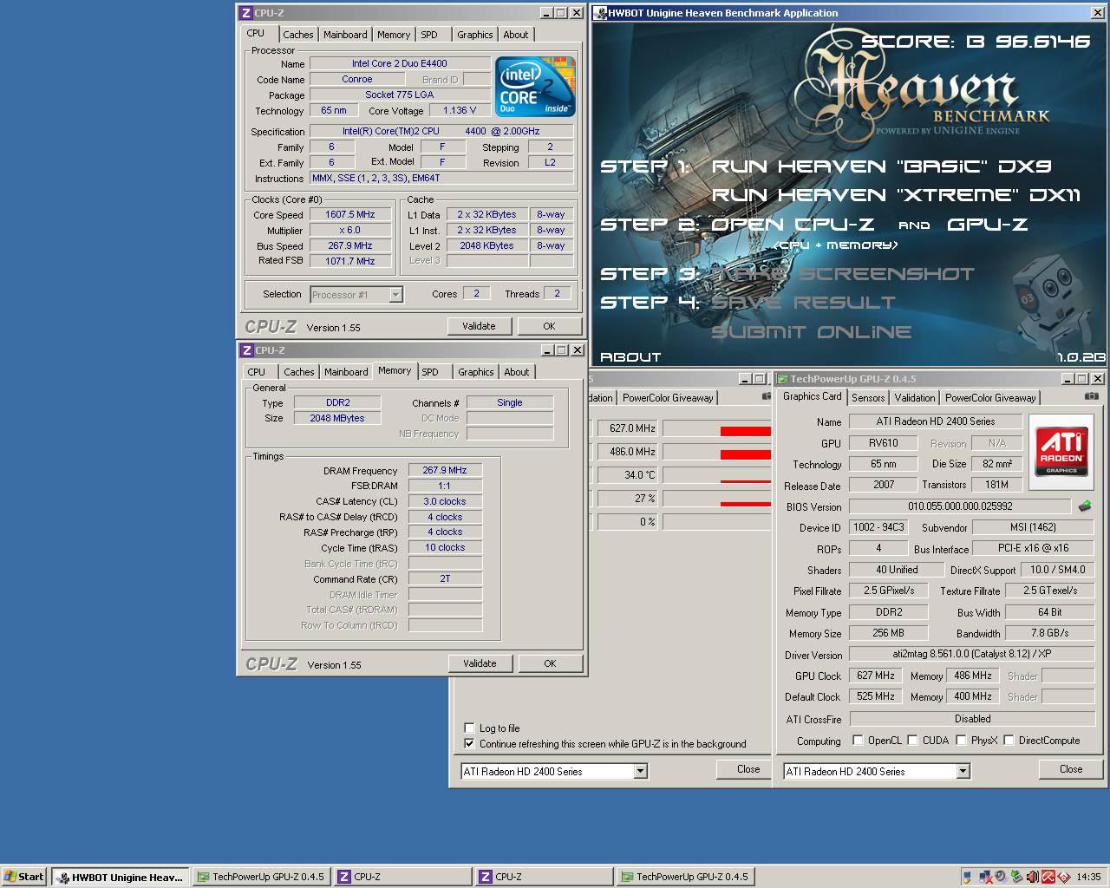Click the 486.0 MHz sensor graph bar
The image size is (1110, 888).
[717, 452]
